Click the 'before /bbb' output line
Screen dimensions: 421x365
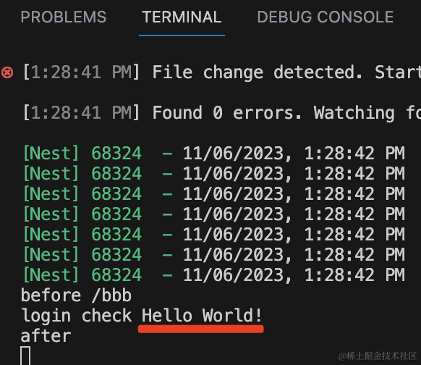(x=76, y=295)
